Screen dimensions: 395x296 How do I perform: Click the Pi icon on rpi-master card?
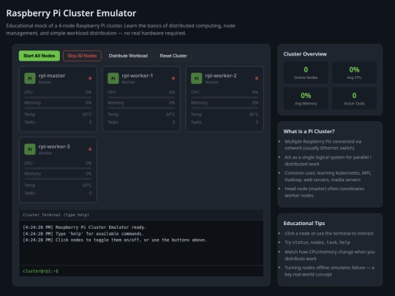pyautogui.click(x=30, y=78)
